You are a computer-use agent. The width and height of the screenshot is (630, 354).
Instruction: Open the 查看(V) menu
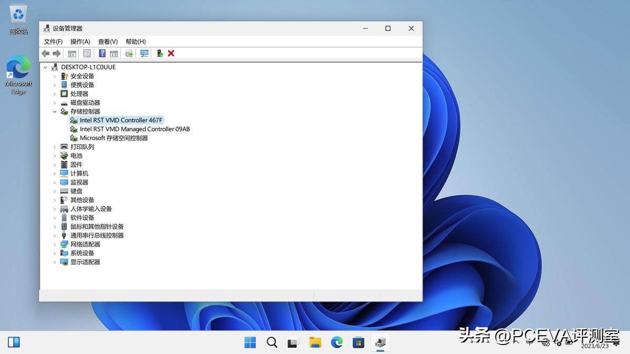tap(108, 41)
